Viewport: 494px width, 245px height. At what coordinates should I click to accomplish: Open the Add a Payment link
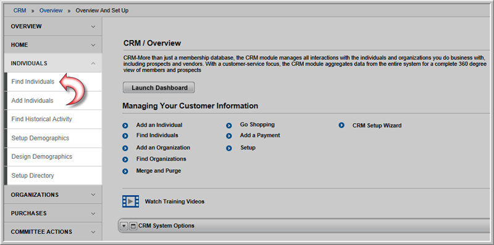(260, 135)
